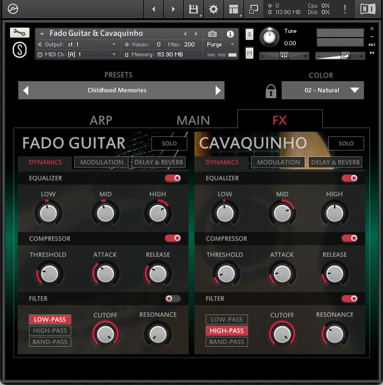
Task: Solo the instrument with S button
Action: (249, 34)
